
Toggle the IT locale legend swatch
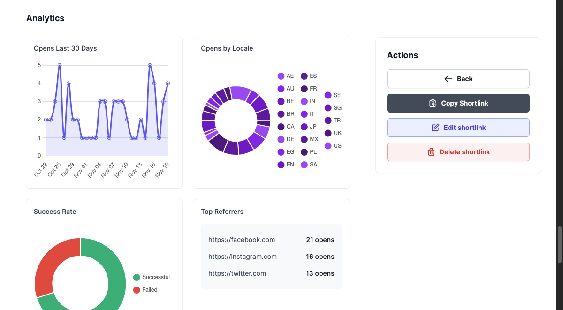304,114
